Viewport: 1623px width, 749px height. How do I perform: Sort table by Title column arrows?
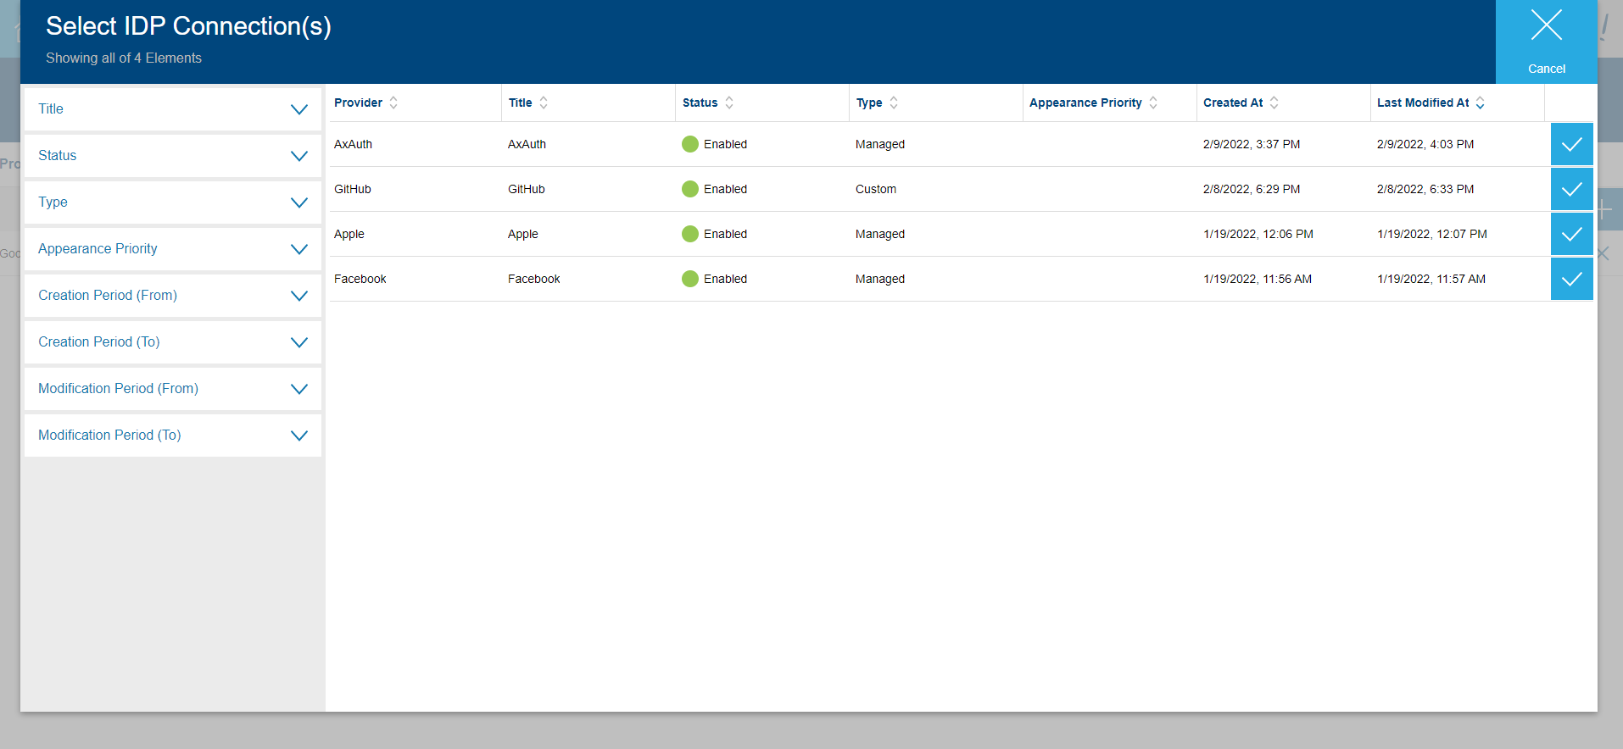point(544,103)
